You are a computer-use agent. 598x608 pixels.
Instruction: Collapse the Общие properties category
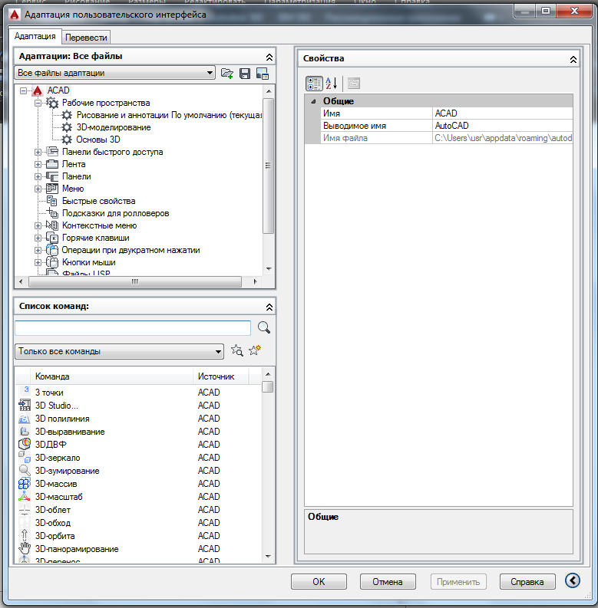click(x=313, y=101)
